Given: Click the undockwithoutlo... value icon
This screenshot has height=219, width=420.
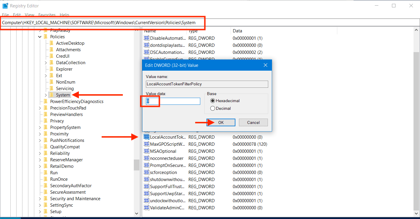Looking at the screenshot, I should point(146,200).
